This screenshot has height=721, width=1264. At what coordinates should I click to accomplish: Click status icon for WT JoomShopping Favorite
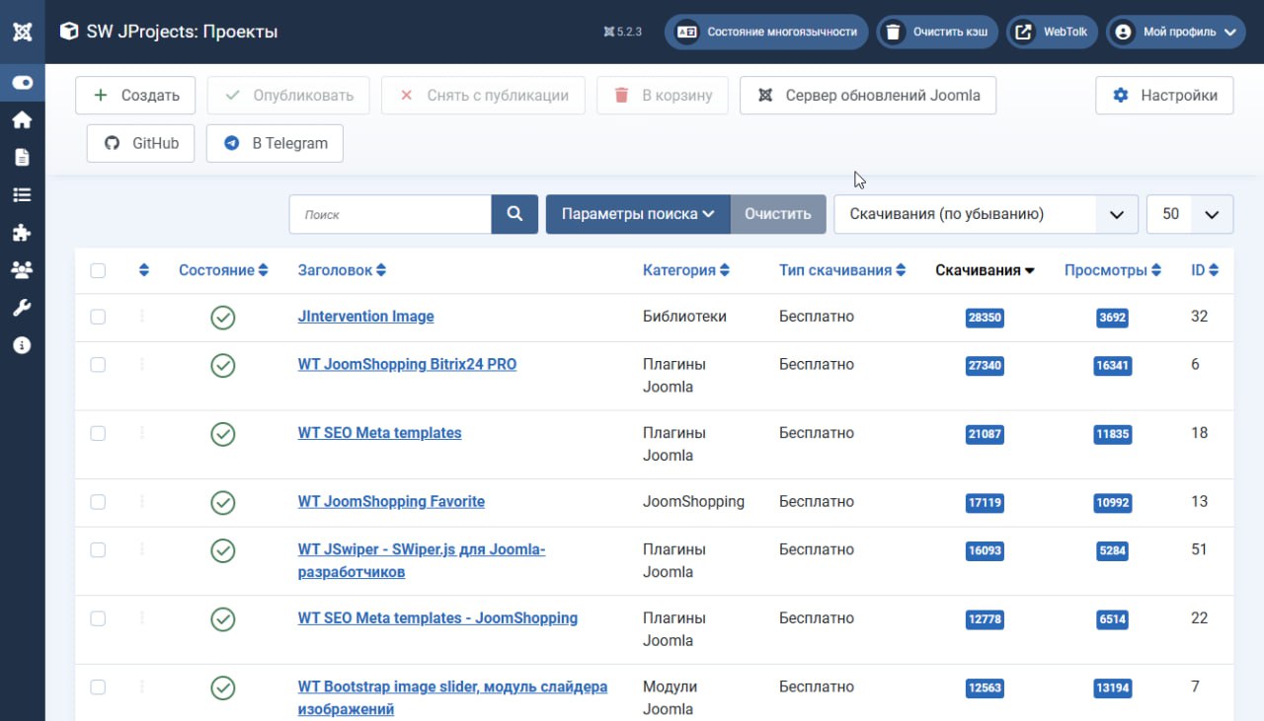[x=223, y=502]
